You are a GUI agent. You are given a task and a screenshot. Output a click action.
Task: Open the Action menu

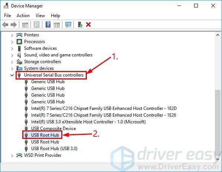coord(23,16)
